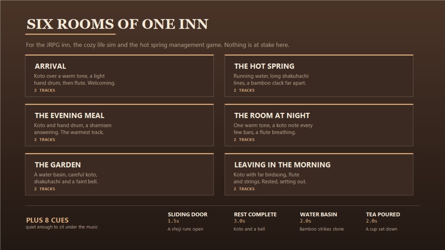445x250 pixels.
Task: Click the 'Bamboo strikes stone' description
Action: coord(322,229)
